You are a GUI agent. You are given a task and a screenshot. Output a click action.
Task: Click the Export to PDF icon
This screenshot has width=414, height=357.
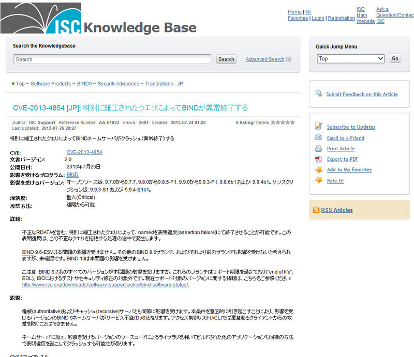(x=318, y=159)
